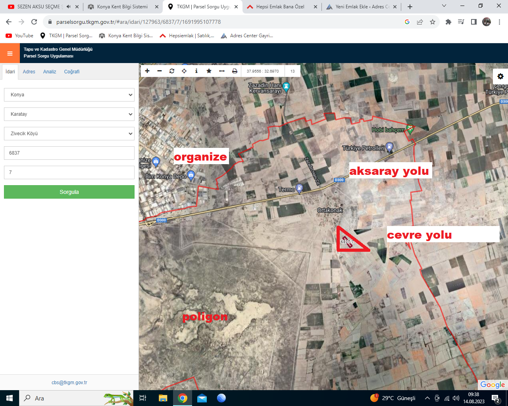This screenshot has width=508, height=406.
Task: Mute the SEZEN AKSU tab audio icon
Action: (x=69, y=7)
